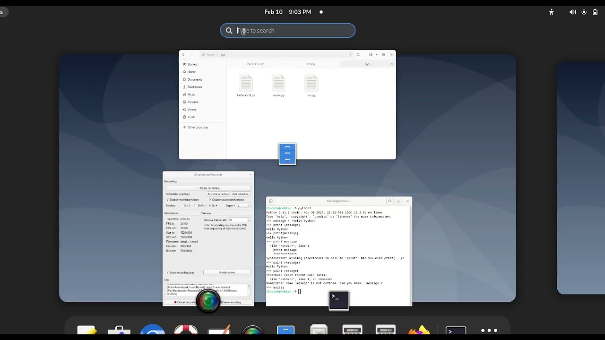Select the var.py file
The width and height of the screenshot is (605, 340).
tap(311, 86)
